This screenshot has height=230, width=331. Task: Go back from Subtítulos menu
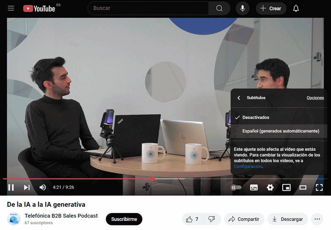239,98
